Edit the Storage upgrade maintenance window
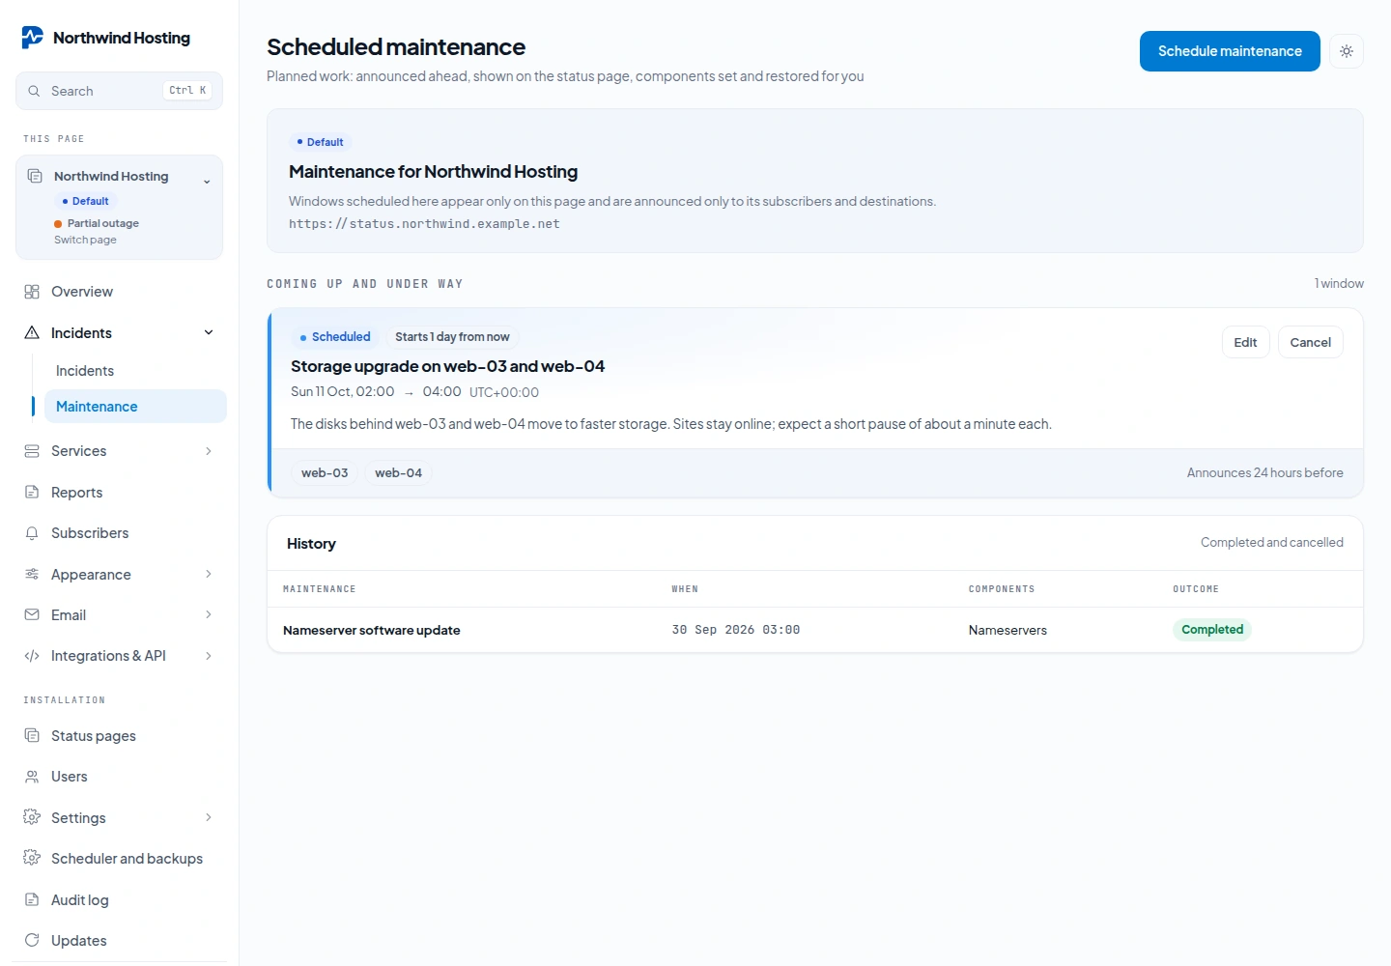 (x=1246, y=343)
